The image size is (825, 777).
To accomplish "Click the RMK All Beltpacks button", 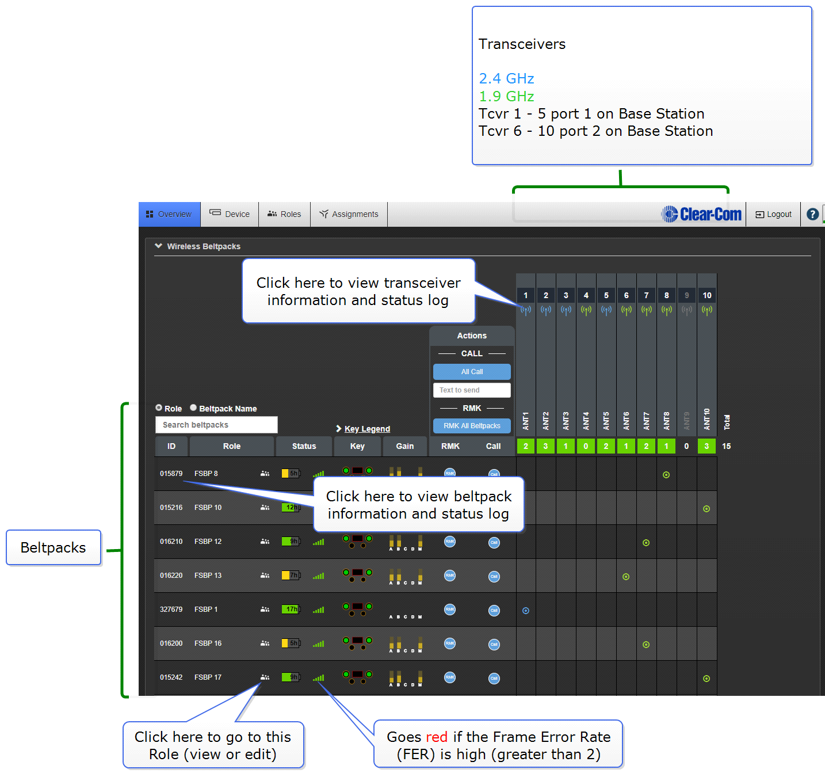I will [472, 426].
